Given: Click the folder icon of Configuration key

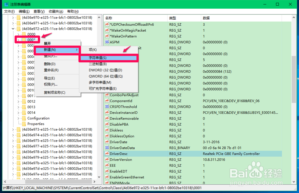Looking at the screenshot, I should pos(24,118).
